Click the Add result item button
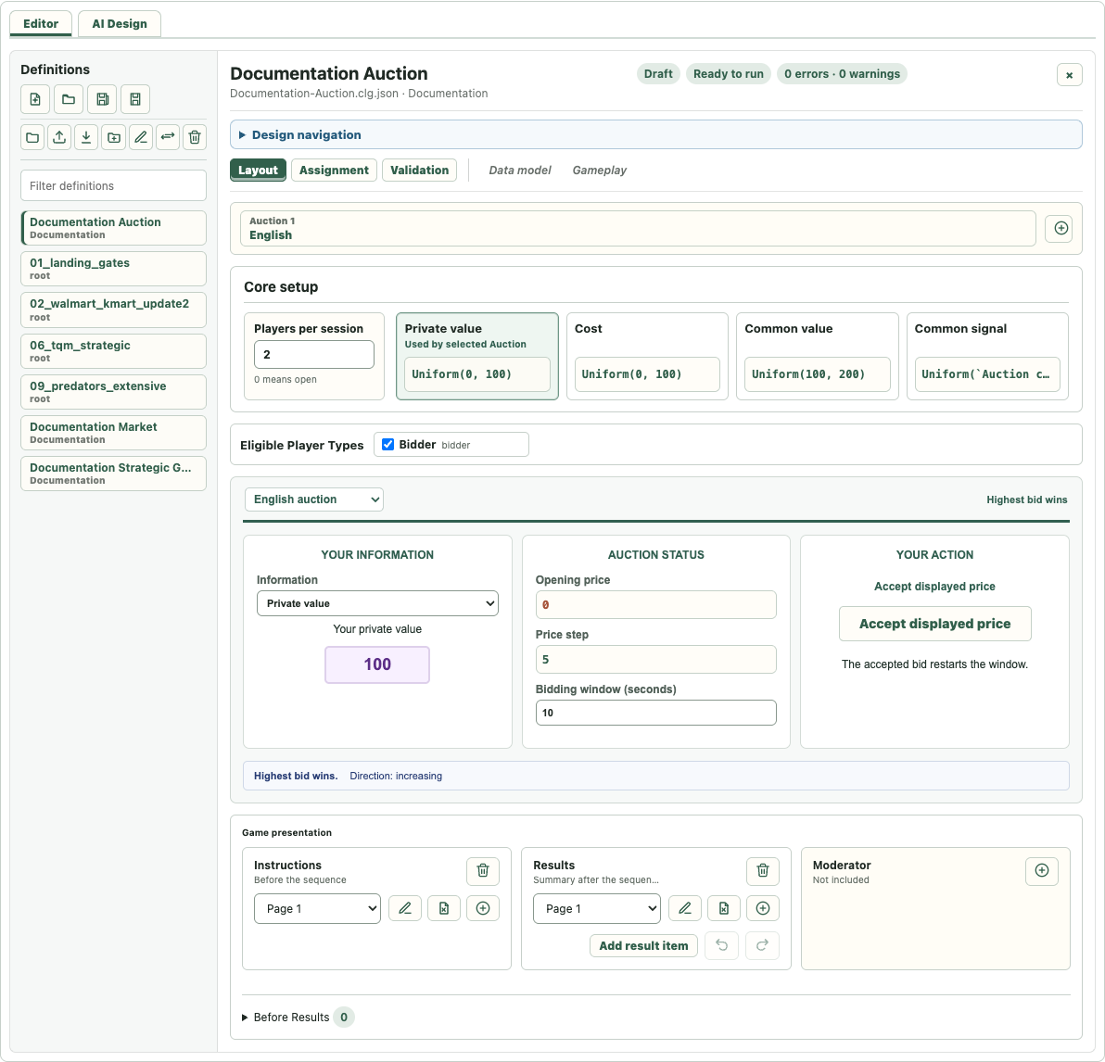The height and width of the screenshot is (1062, 1105). coord(643,946)
